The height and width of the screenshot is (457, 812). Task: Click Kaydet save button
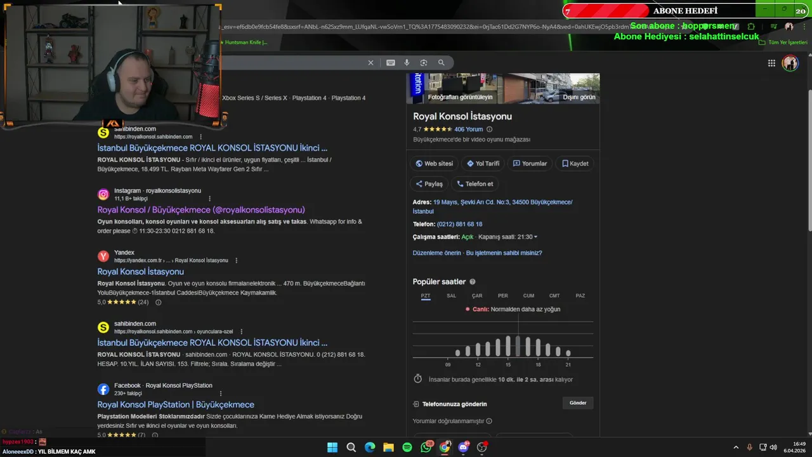(575, 164)
